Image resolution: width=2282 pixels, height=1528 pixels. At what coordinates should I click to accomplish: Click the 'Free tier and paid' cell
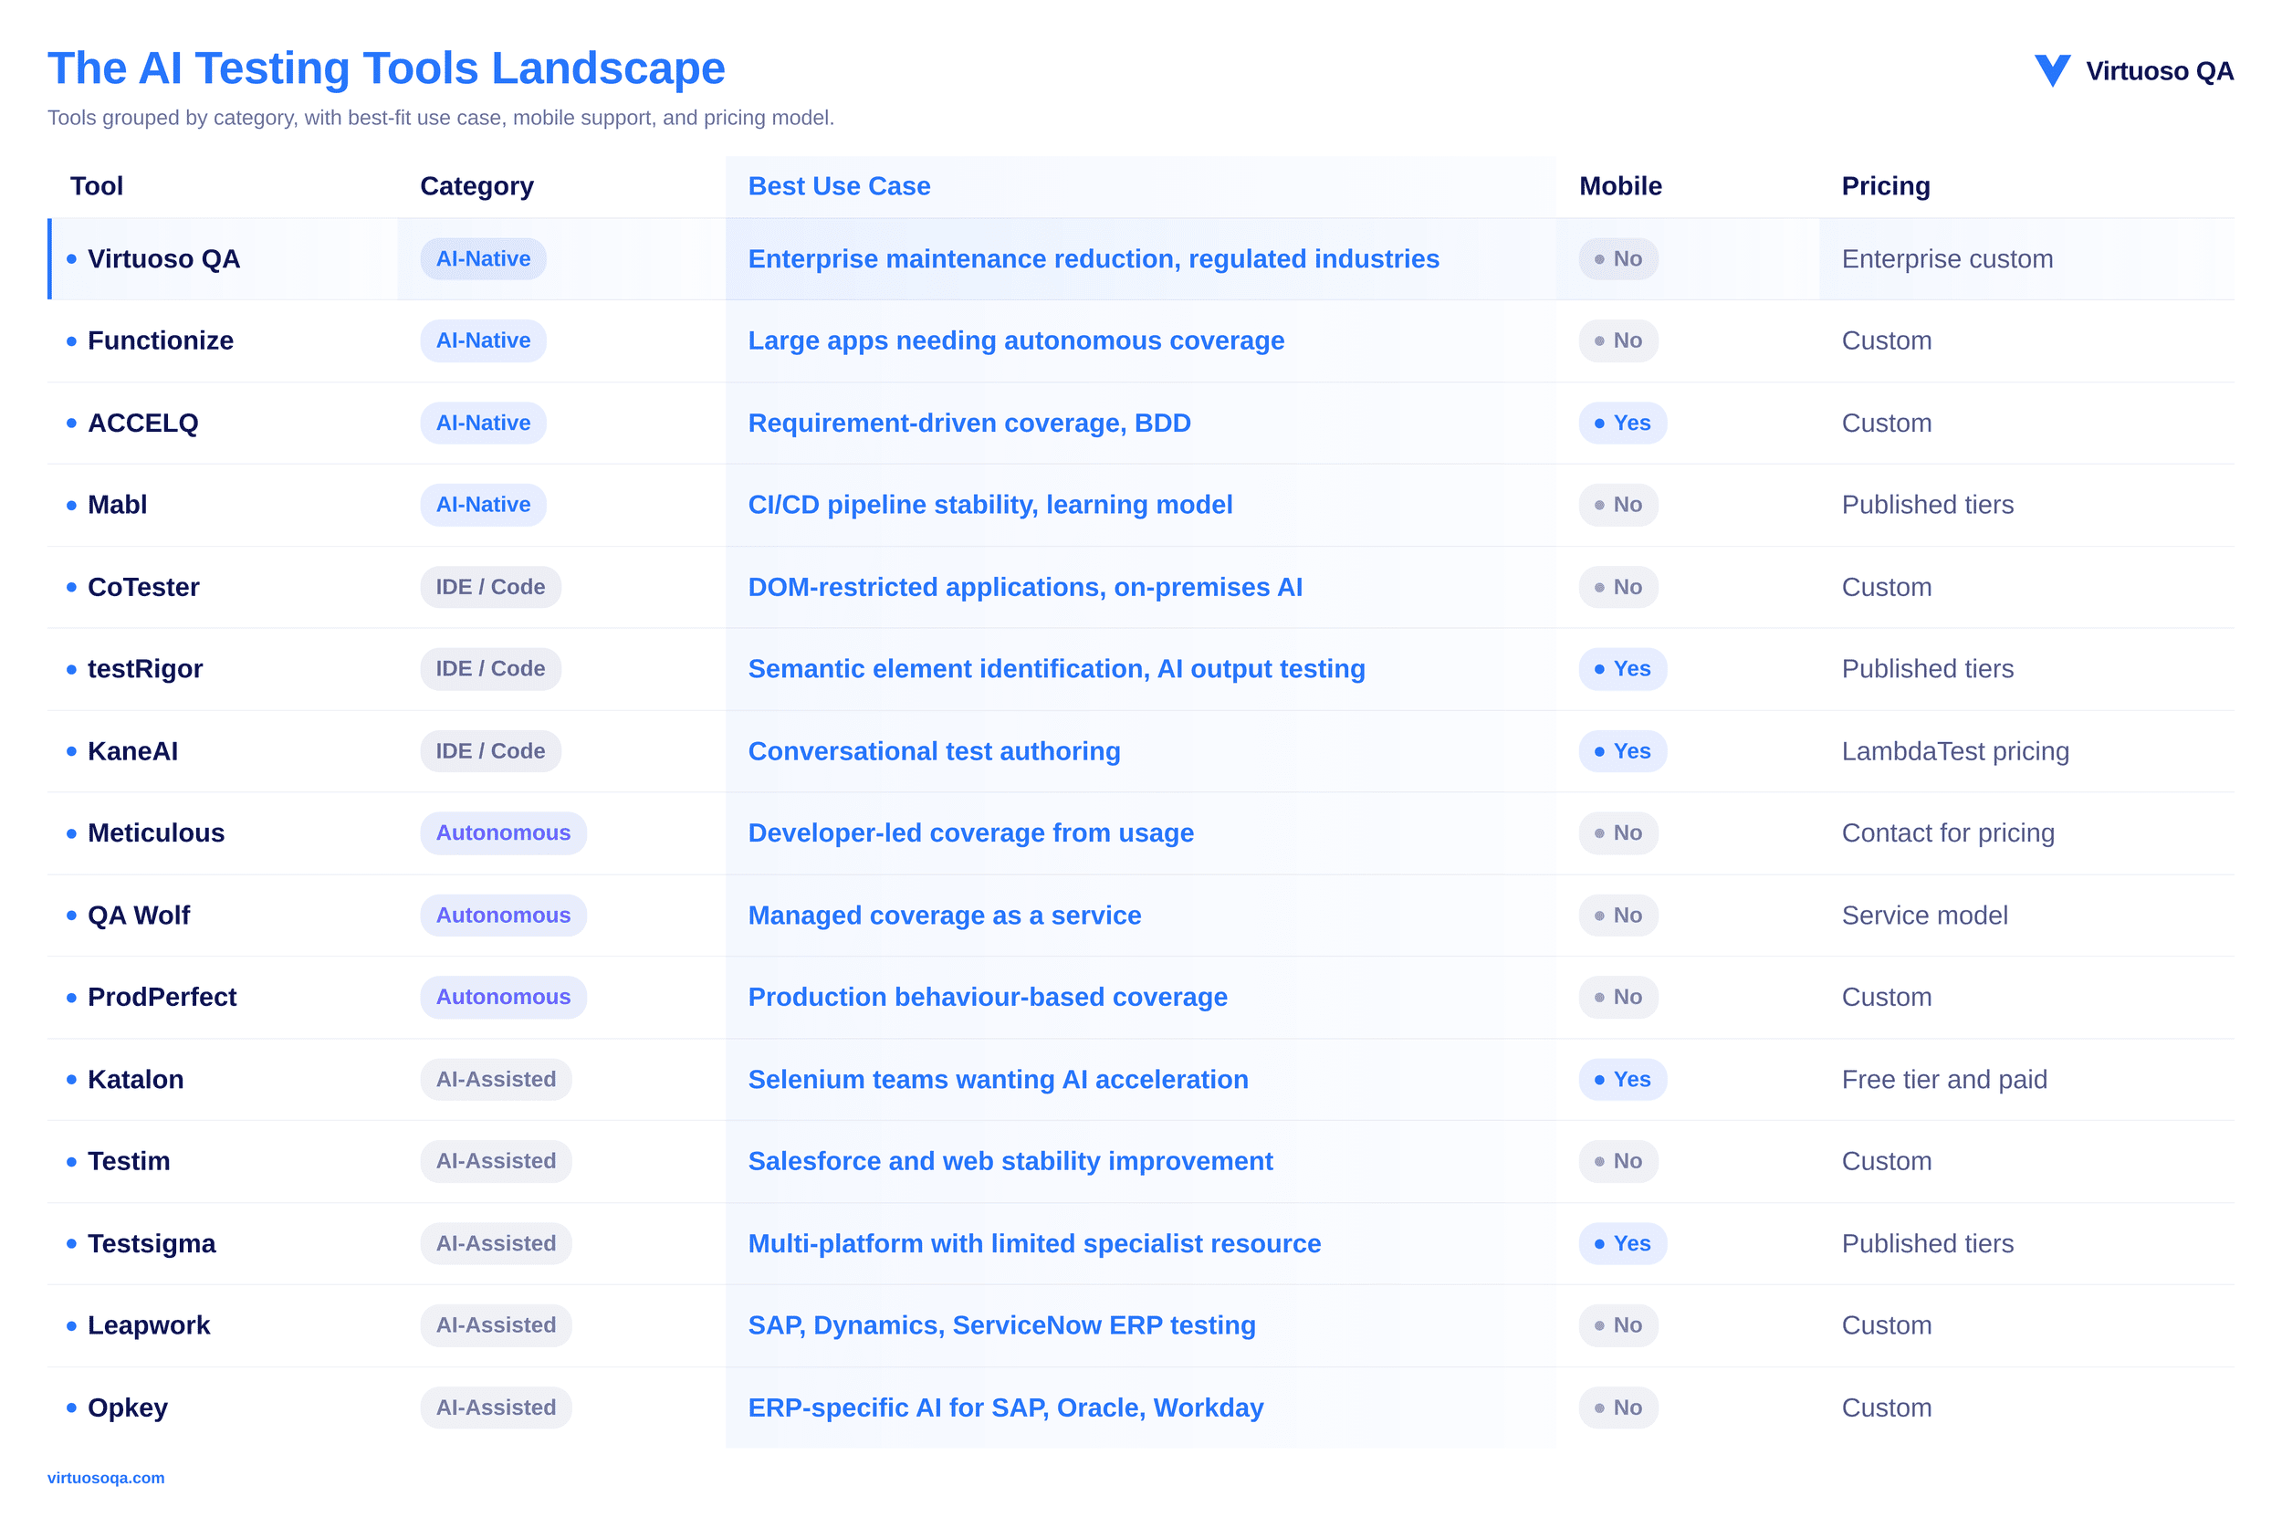(x=1944, y=1080)
